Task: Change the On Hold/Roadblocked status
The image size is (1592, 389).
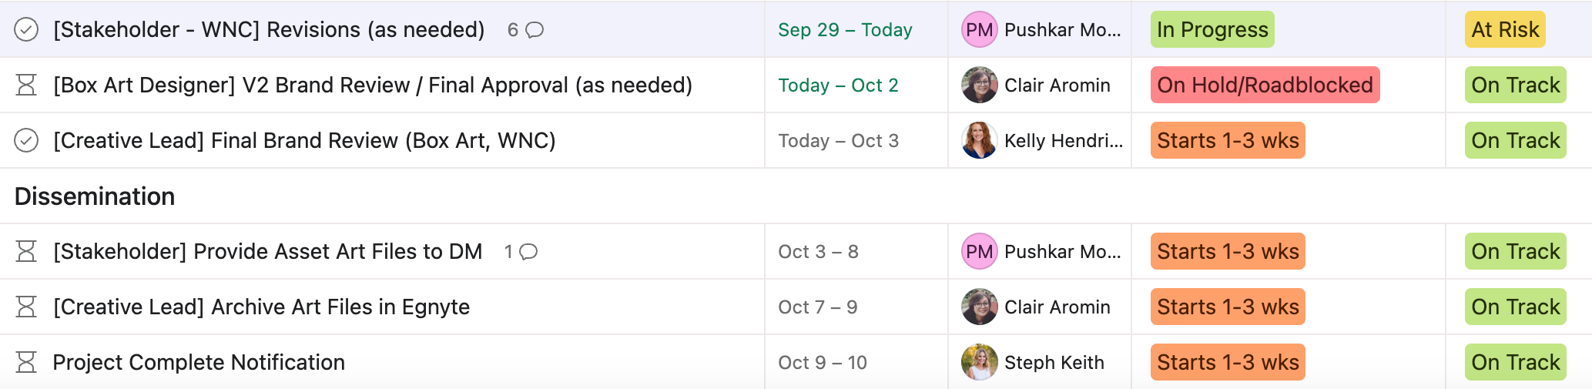Action: tap(1265, 86)
